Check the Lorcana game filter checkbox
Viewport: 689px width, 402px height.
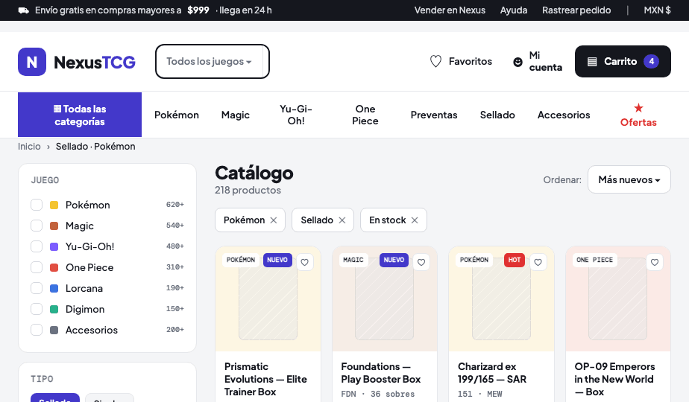[37, 288]
